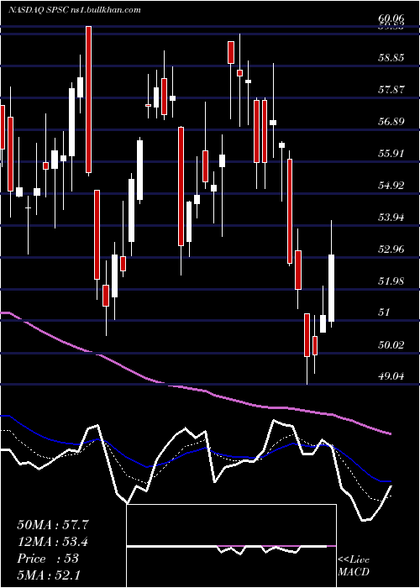
Task: Select the 56.89 price axis label
Action: pos(391,122)
